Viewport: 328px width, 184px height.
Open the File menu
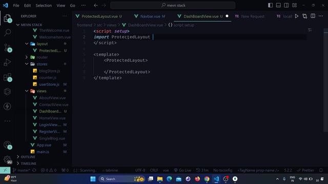coord(16,6)
